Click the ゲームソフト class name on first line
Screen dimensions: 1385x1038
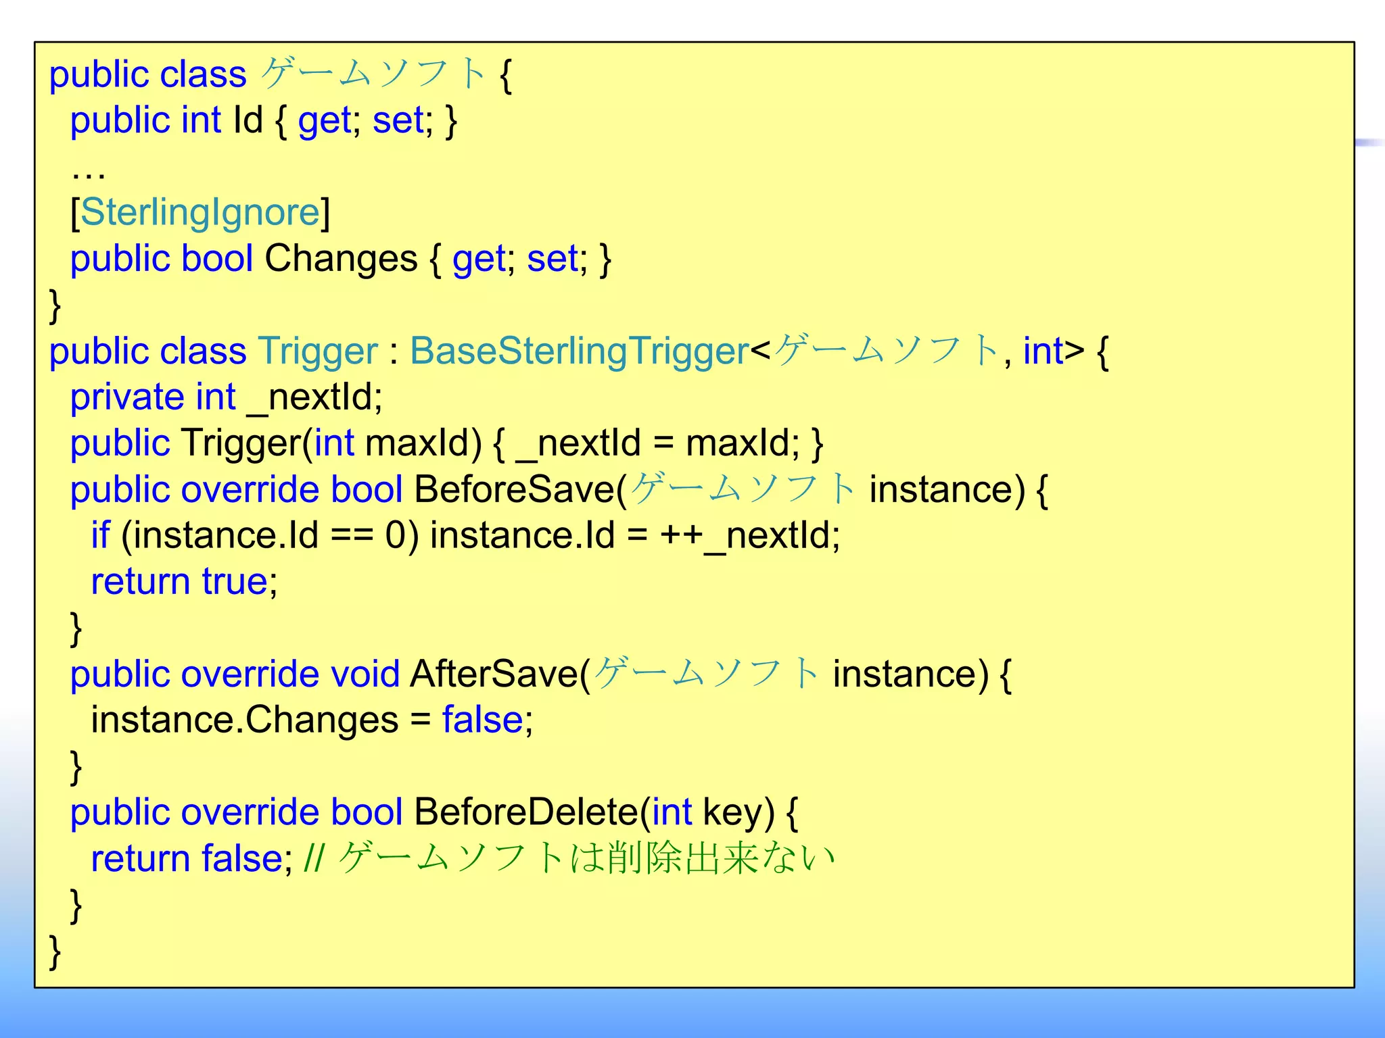point(374,74)
